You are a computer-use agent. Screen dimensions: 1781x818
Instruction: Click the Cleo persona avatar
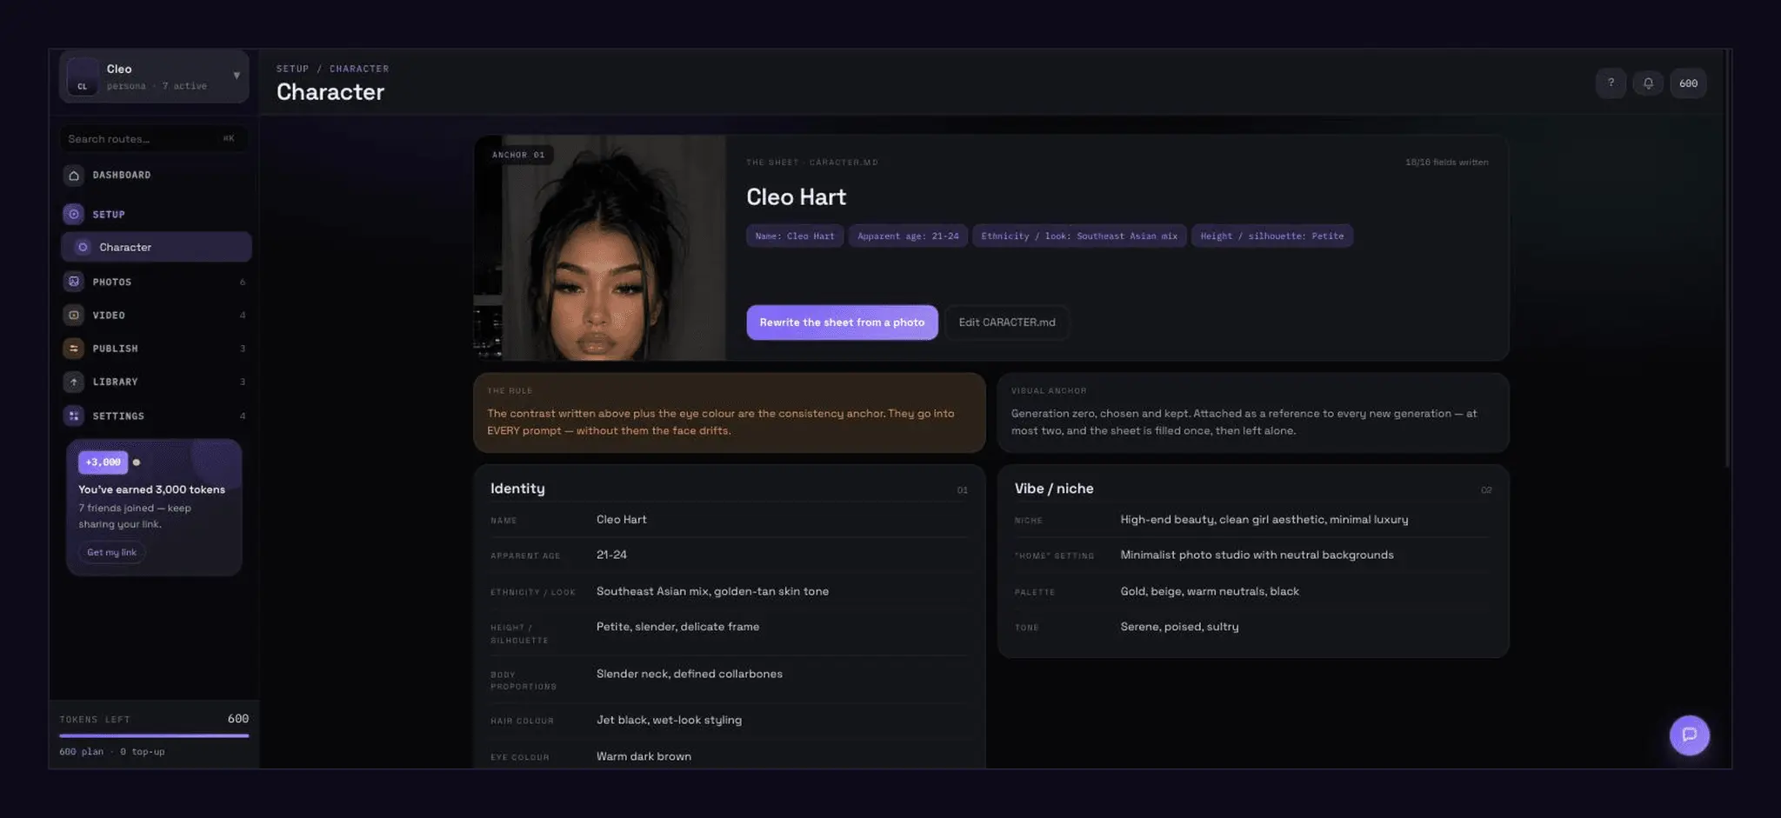pyautogui.click(x=83, y=77)
